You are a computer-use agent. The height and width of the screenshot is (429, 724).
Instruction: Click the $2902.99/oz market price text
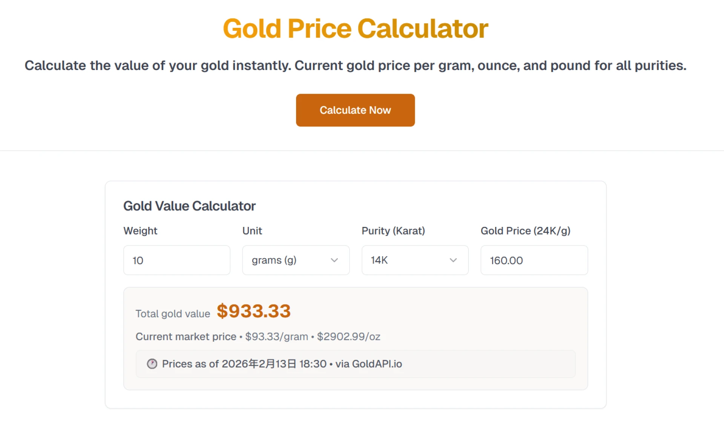point(348,336)
